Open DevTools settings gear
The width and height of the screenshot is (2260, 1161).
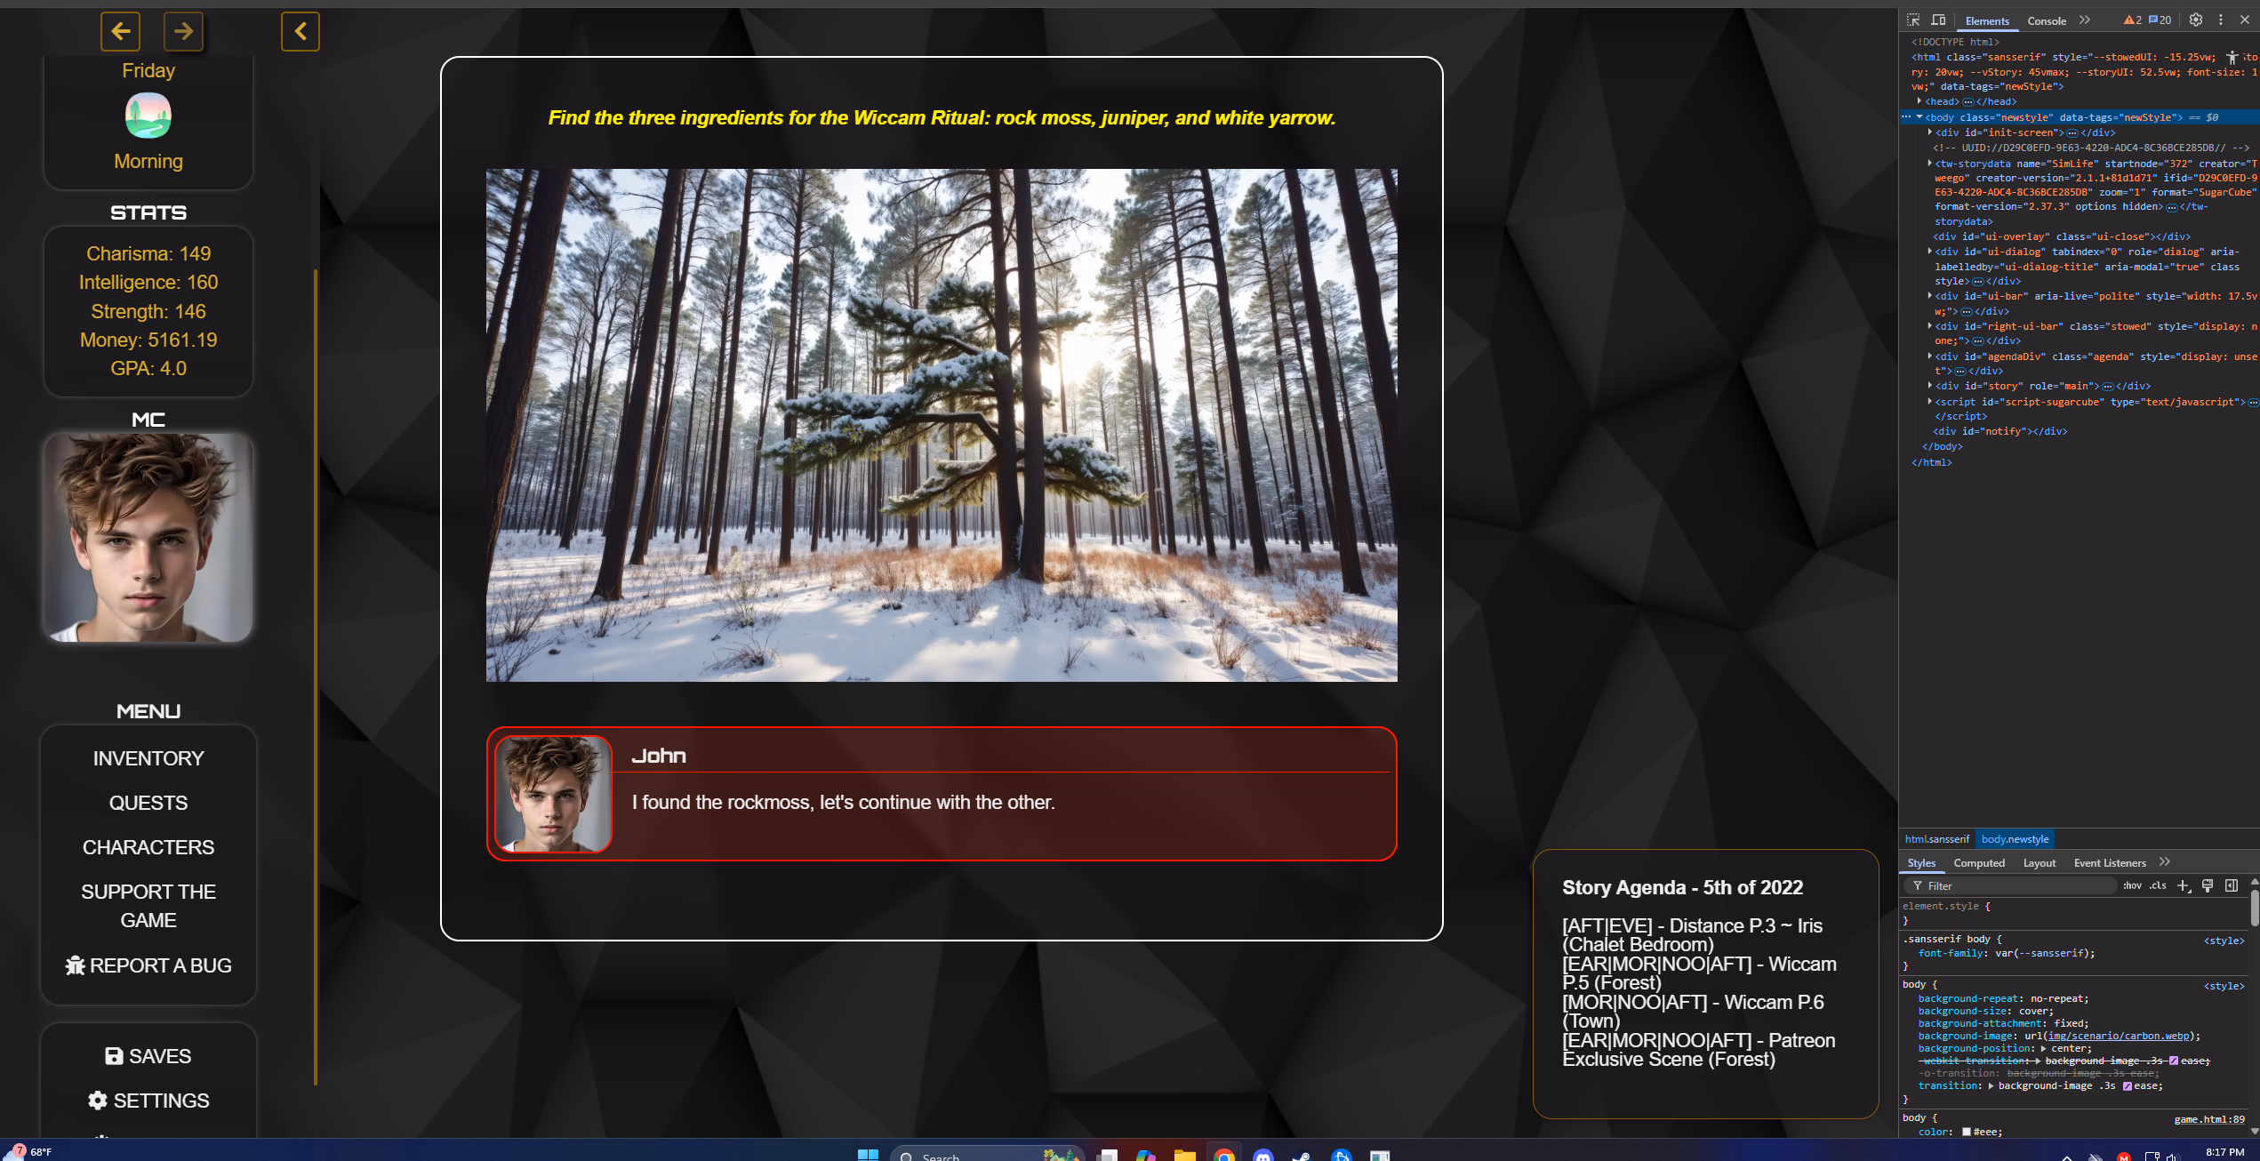tap(2195, 20)
